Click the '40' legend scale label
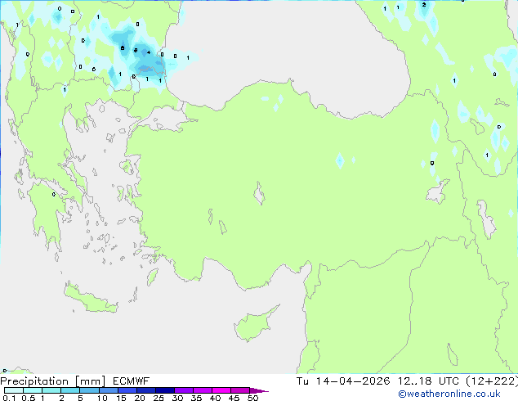518x401 pixels. (x=215, y=398)
